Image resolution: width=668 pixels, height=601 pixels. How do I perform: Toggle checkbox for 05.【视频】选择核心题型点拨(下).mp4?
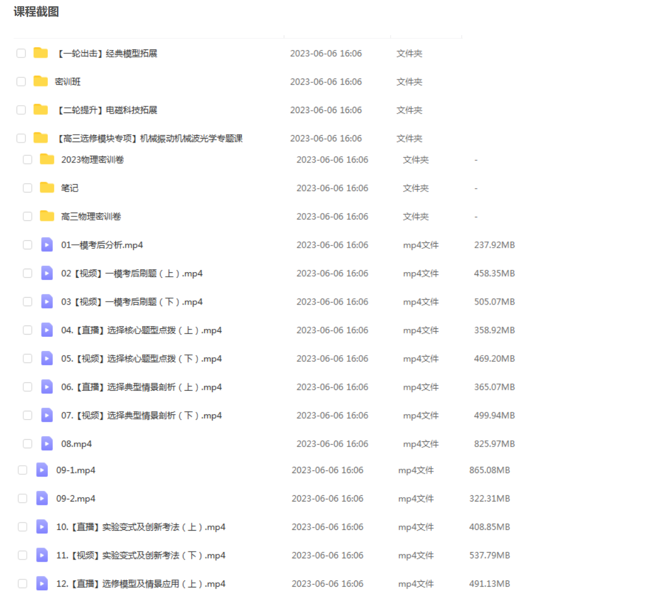tap(27, 358)
